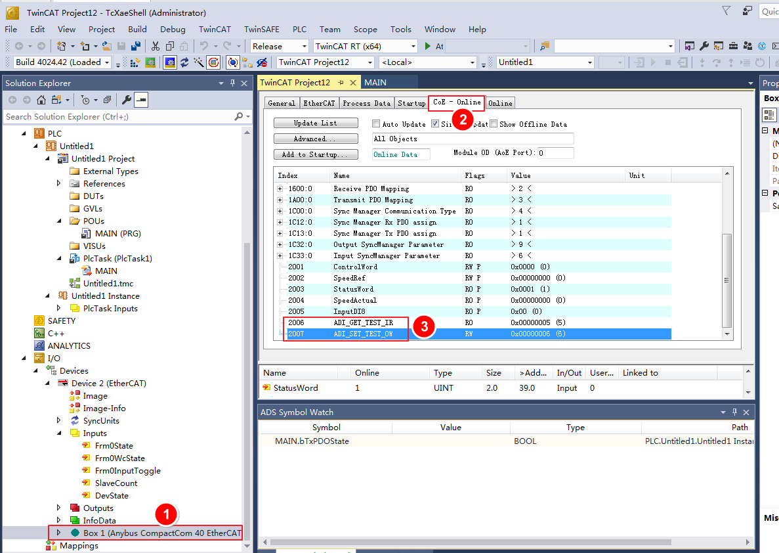The height and width of the screenshot is (553, 779).
Task: Switch to the EtherCAT tab
Action: point(319,103)
